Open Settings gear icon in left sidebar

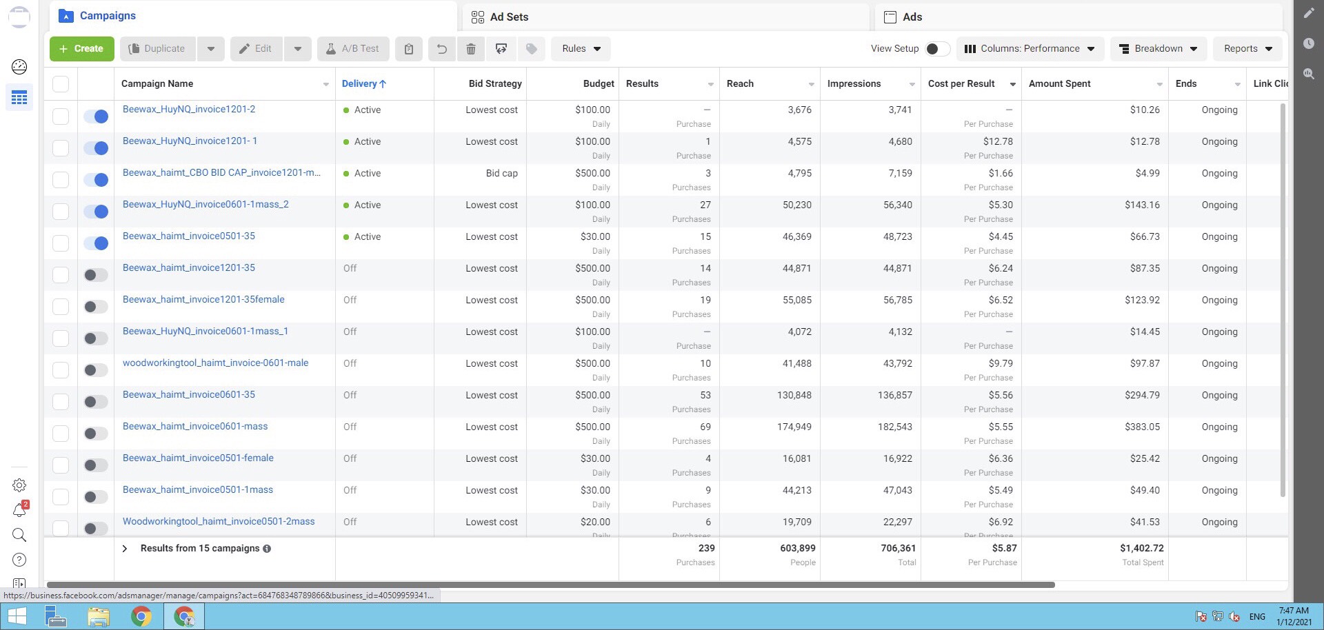click(x=19, y=485)
